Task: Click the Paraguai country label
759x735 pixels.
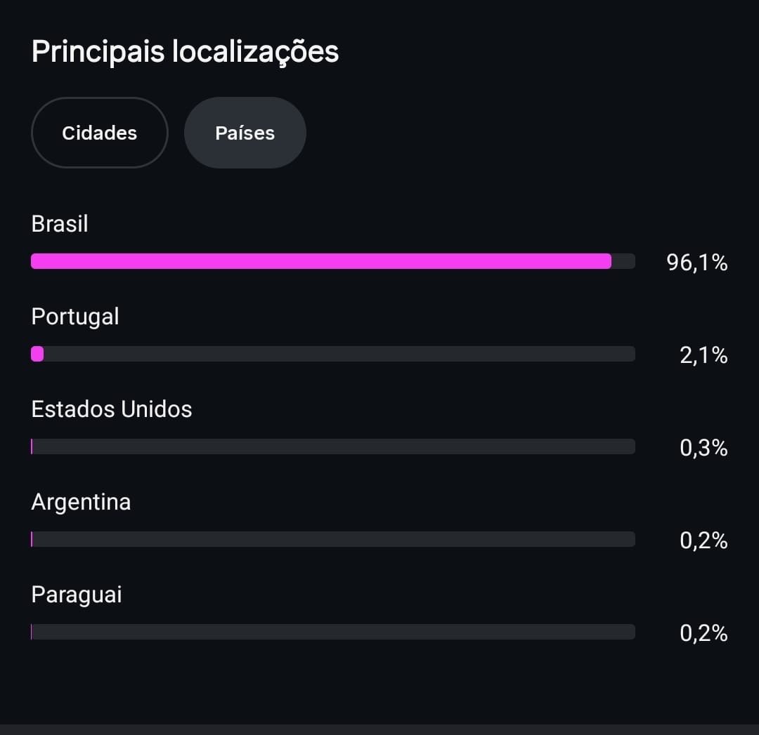Action: pyautogui.click(x=77, y=595)
